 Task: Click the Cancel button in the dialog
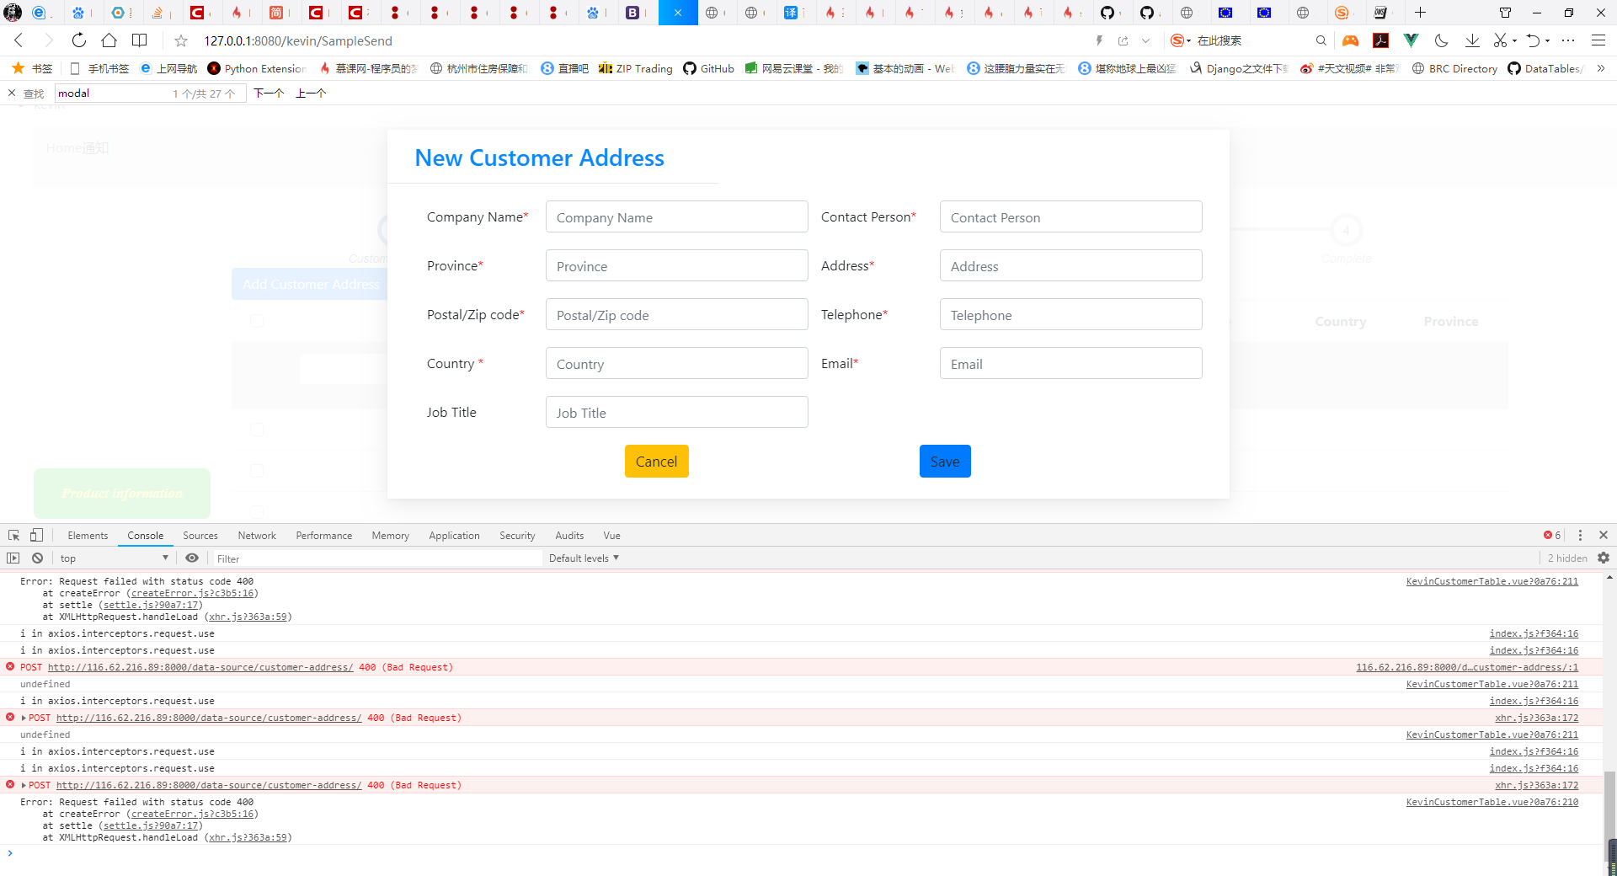point(656,461)
